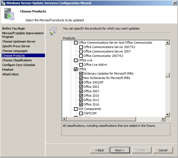Clear the Office 2013 checkbox
The height and width of the screenshot is (158, 178).
81,100
